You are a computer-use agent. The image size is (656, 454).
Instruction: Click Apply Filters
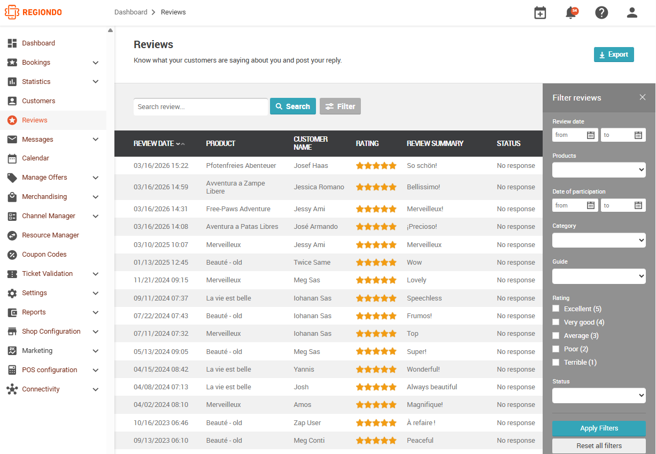pyautogui.click(x=599, y=428)
